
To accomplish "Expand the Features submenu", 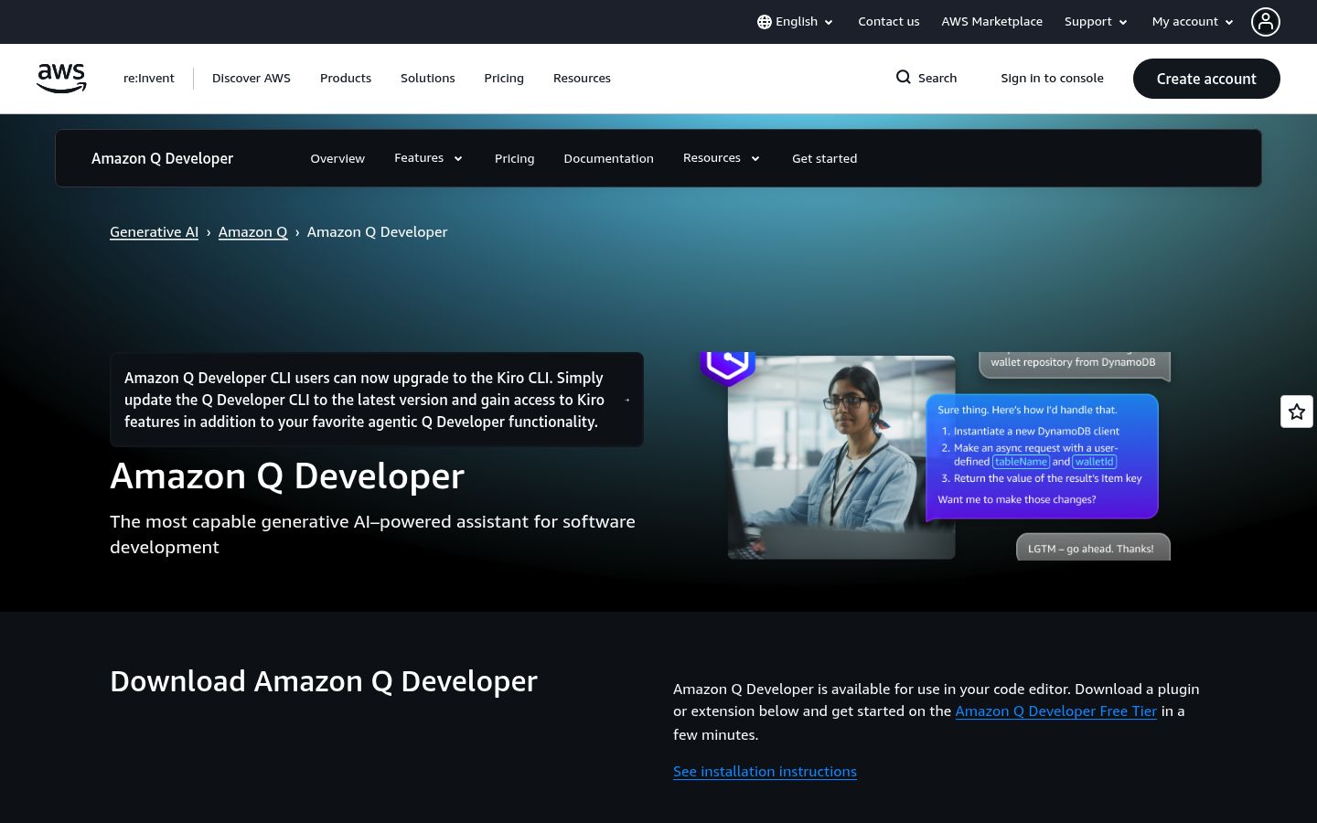I will [x=428, y=158].
